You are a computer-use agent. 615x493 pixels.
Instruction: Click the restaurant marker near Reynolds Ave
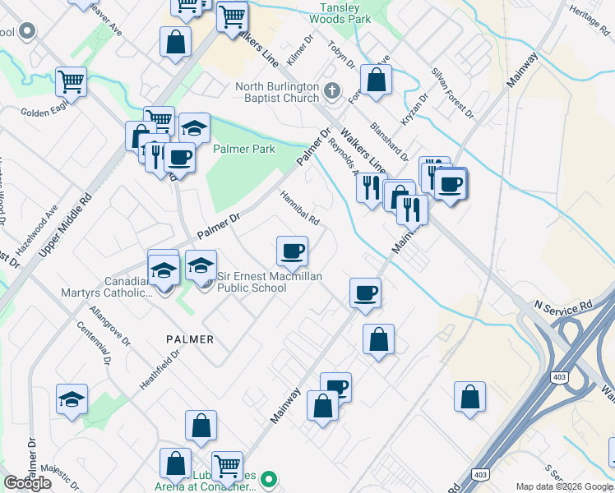click(x=371, y=188)
